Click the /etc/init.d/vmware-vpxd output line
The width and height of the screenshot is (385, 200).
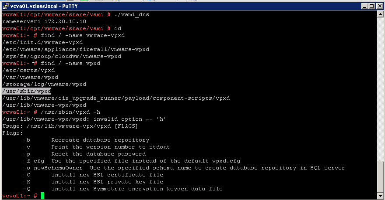click(42, 43)
